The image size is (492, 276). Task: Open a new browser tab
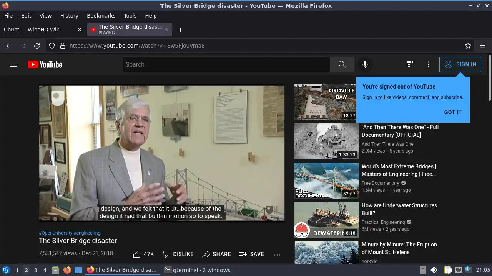tap(180, 30)
